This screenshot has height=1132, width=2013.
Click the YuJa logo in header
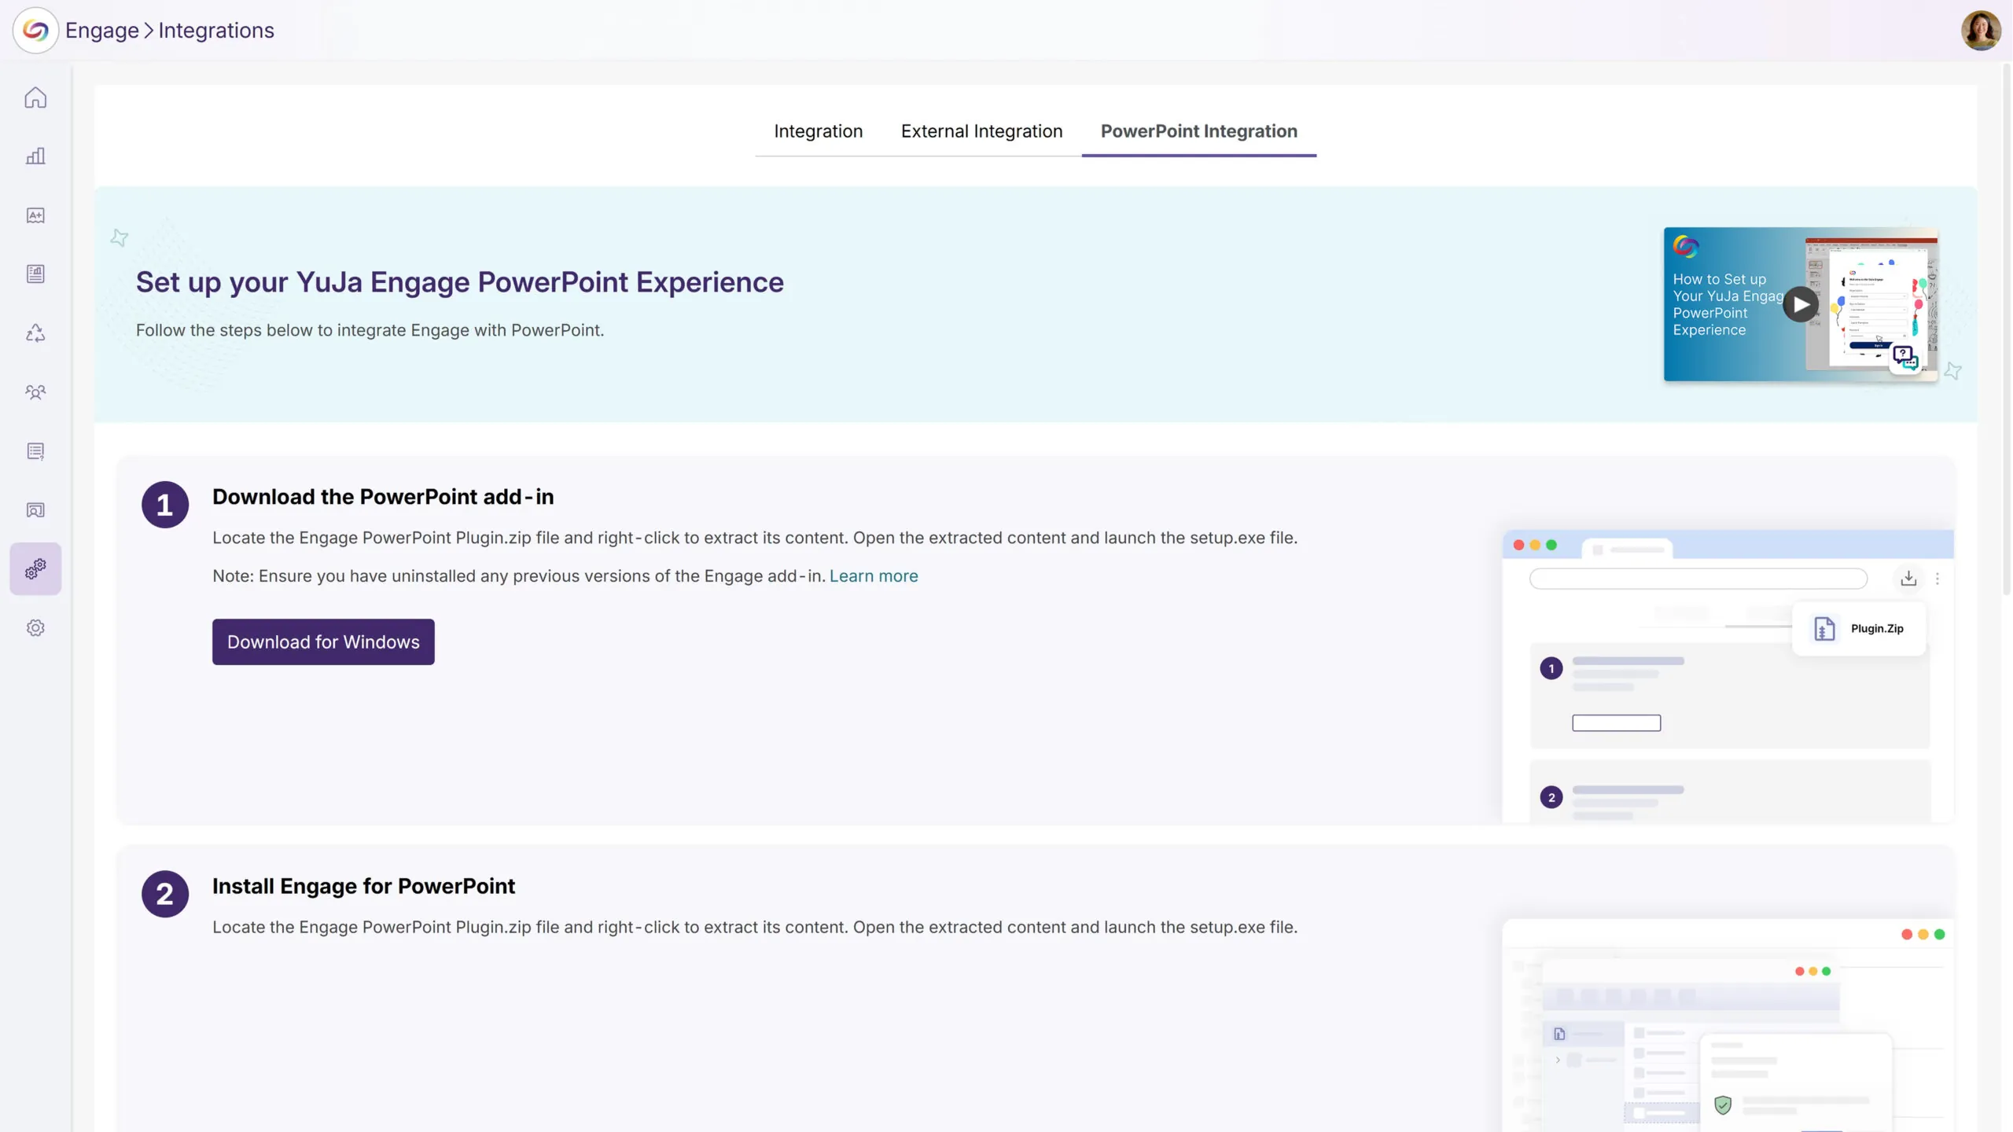35,31
